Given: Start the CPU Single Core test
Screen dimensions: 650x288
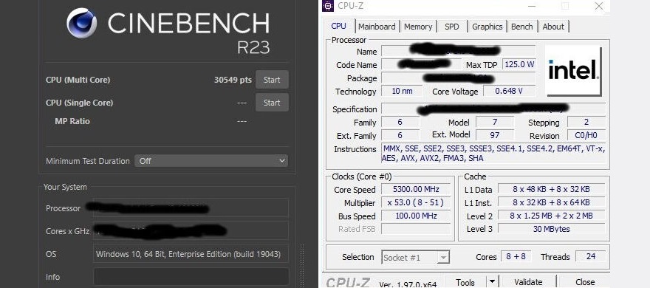Looking at the screenshot, I should click(x=272, y=103).
